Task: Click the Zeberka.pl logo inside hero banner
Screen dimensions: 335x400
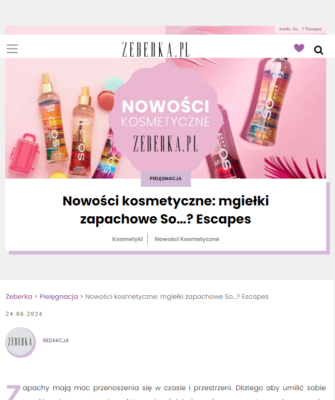Action: (165, 143)
